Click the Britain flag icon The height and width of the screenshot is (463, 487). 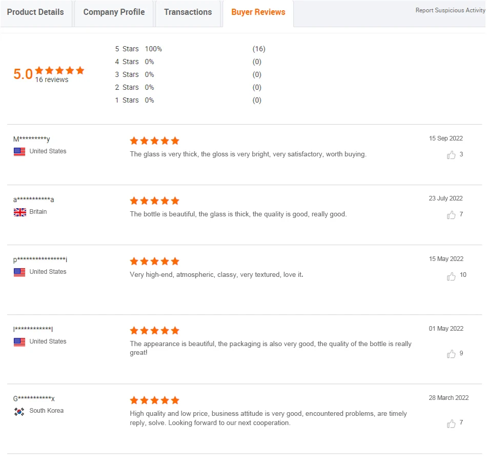tap(19, 212)
